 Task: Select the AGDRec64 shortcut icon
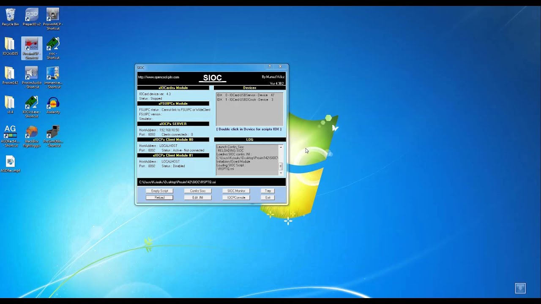(x=10, y=136)
